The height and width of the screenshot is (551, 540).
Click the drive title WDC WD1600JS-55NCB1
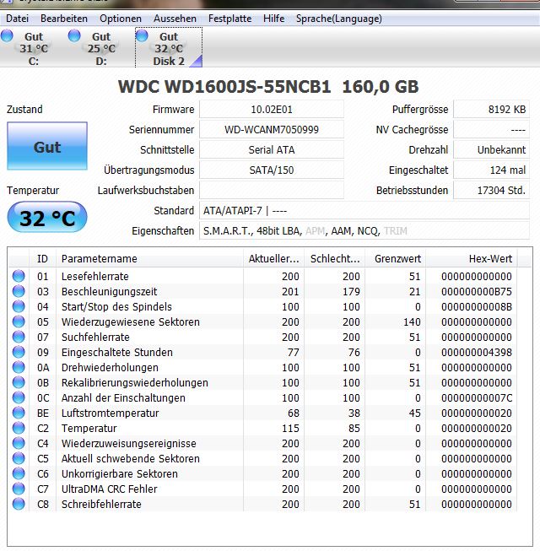pyautogui.click(x=224, y=86)
